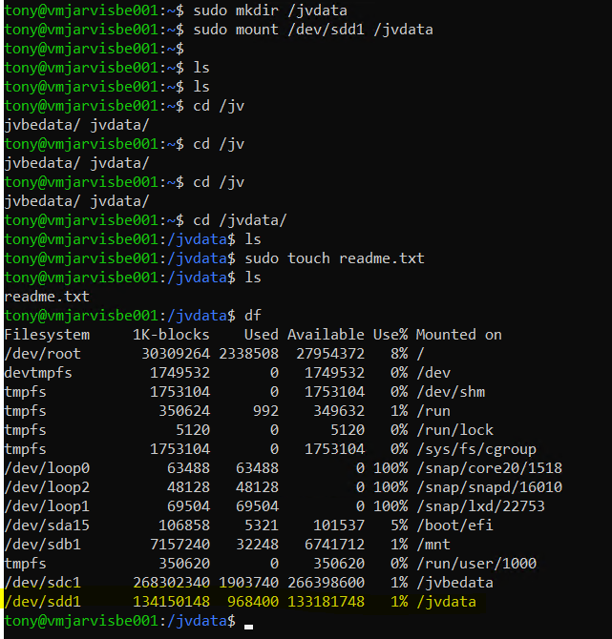The height and width of the screenshot is (639, 612).
Task: Click the 'sudo mkdir /jvdata' command text
Action: click(270, 10)
